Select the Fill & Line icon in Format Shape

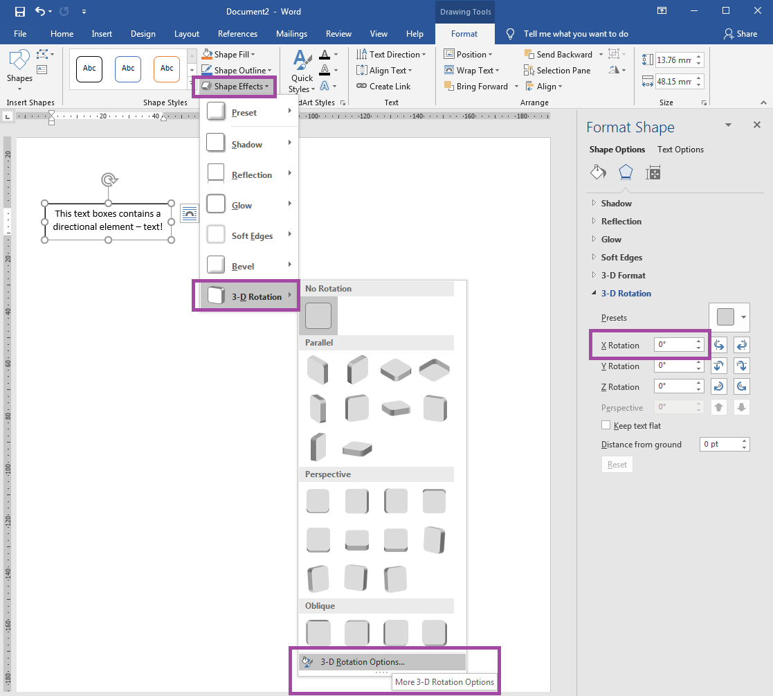[598, 172]
